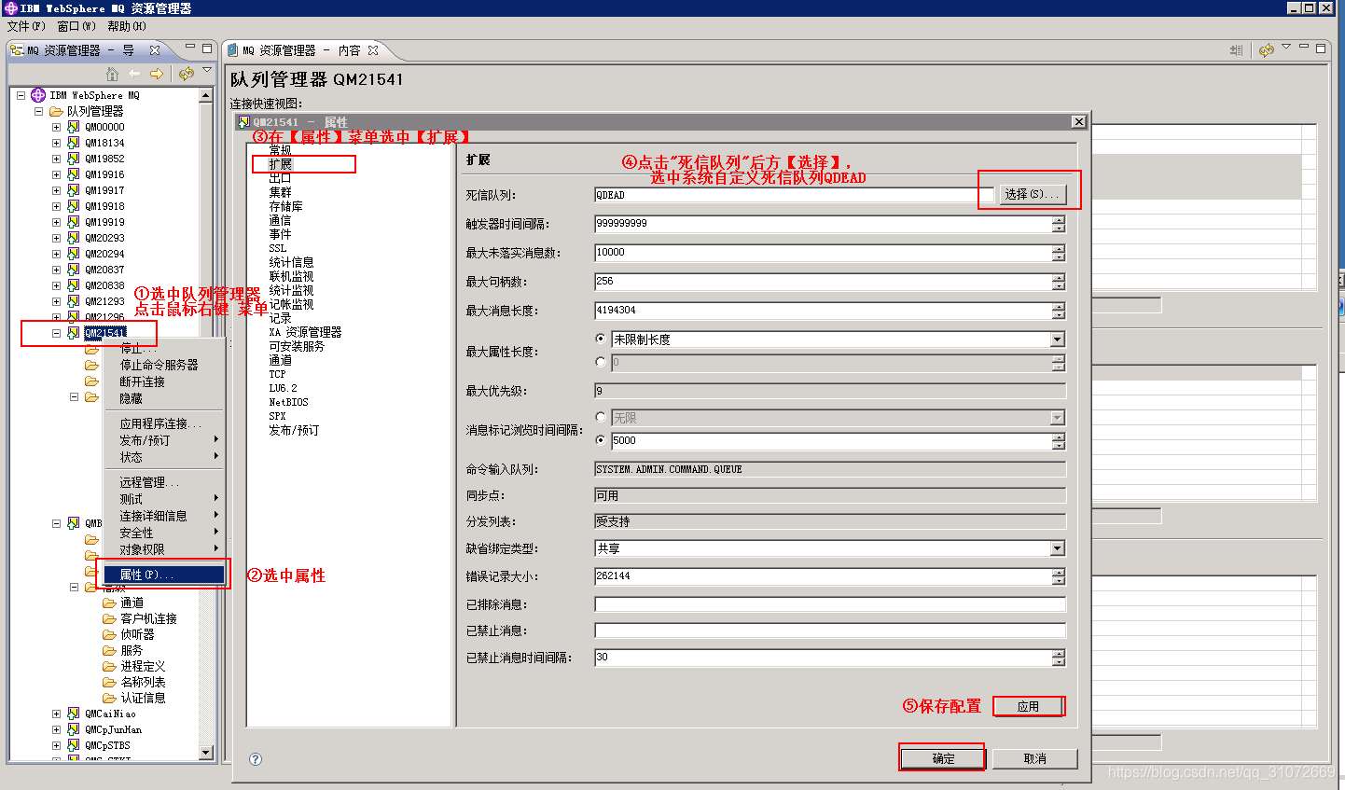The height and width of the screenshot is (790, 1345).
Task: Open the 发布/预订 submenu in the context menu
Action: [x=164, y=440]
